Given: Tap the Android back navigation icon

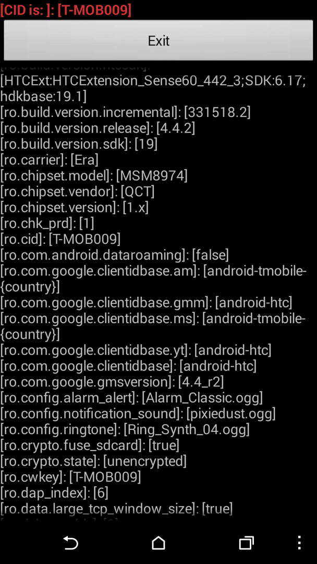Looking at the screenshot, I should [x=71, y=543].
